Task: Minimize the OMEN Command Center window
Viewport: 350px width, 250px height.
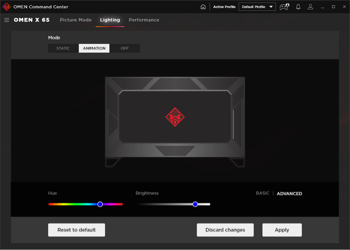Action: pyautogui.click(x=323, y=7)
